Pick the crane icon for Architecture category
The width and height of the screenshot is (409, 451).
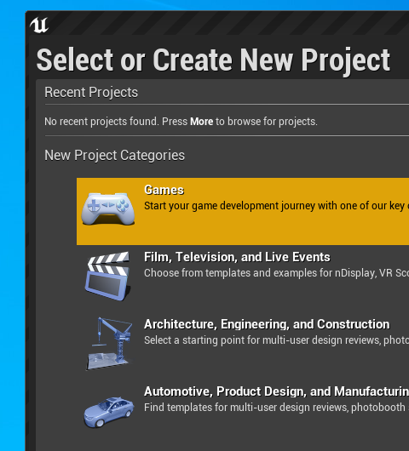[110, 344]
